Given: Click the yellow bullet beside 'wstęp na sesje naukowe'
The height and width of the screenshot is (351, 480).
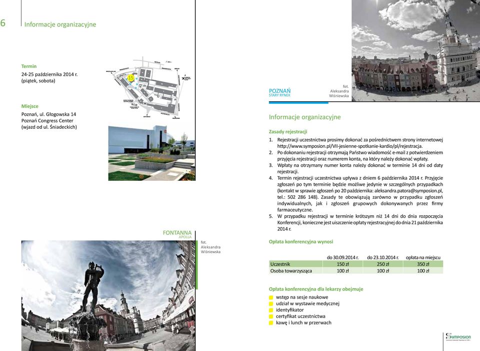Looking at the screenshot, I should [x=271, y=298].
